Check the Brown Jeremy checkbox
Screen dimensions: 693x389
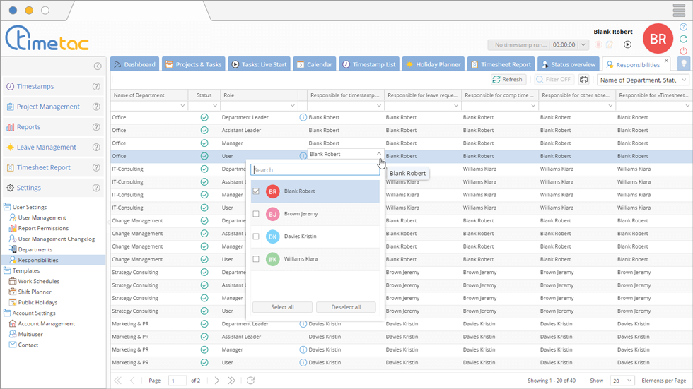coord(256,214)
